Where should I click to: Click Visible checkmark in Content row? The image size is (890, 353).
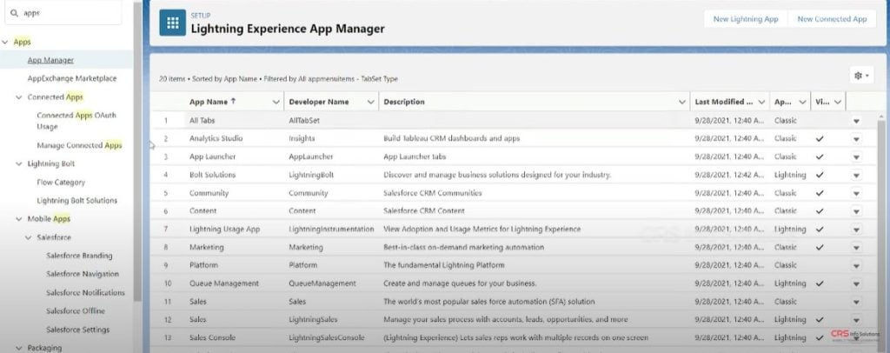(819, 211)
